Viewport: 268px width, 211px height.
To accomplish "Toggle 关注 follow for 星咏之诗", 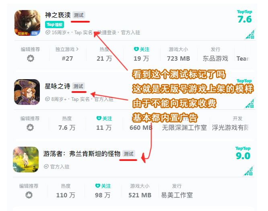I will point(104,118).
